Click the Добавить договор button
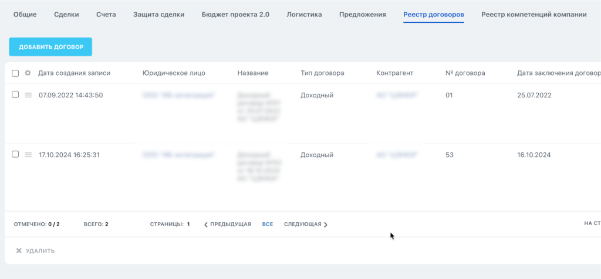The image size is (601, 279). pyautogui.click(x=50, y=47)
